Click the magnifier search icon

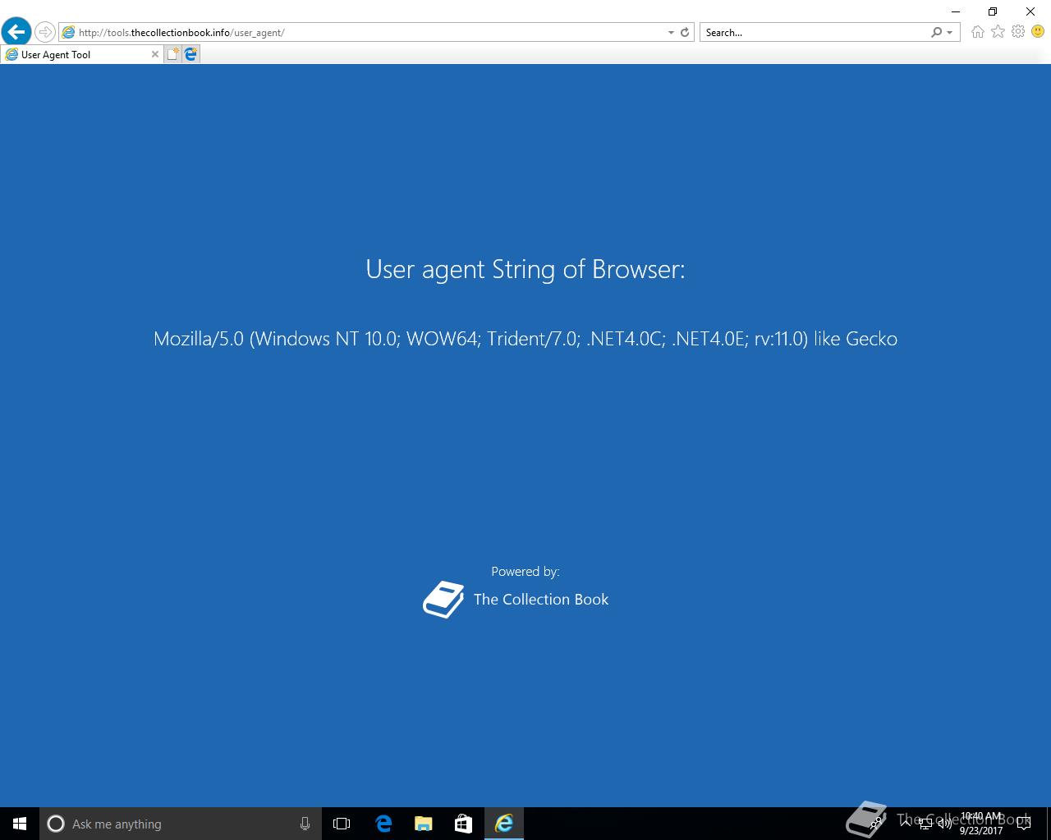click(936, 32)
